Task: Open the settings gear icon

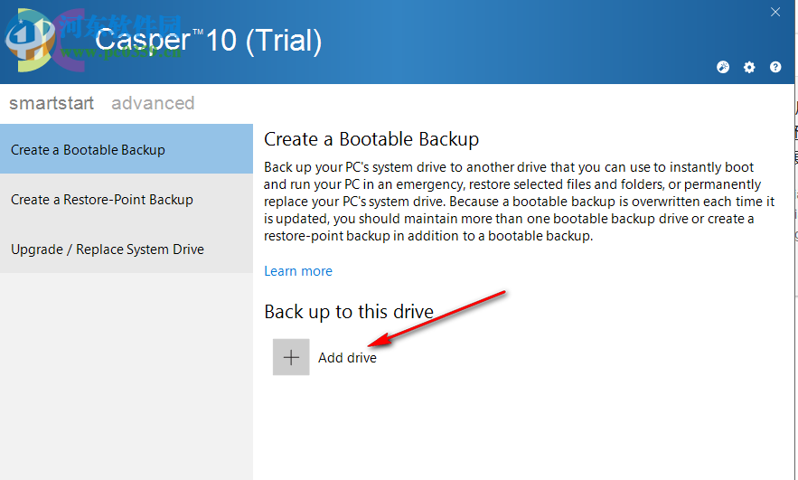Action: point(749,67)
